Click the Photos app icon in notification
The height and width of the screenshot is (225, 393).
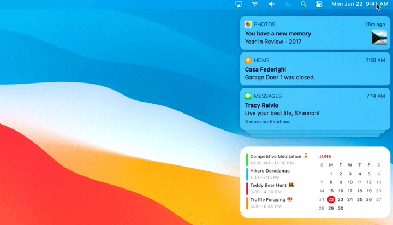point(248,25)
